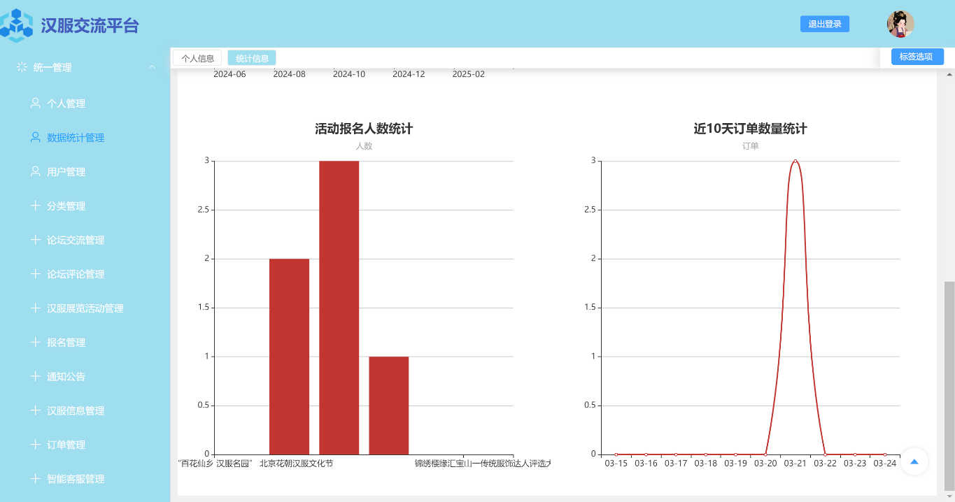
Task: Open 通知公告 menu item
Action: pos(66,377)
